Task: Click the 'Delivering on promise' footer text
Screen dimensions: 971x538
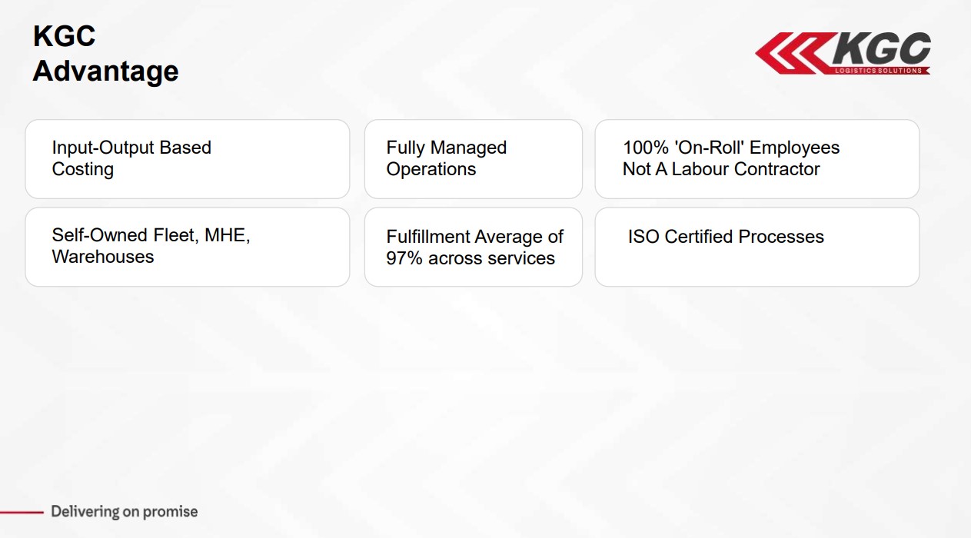Action: tap(125, 512)
